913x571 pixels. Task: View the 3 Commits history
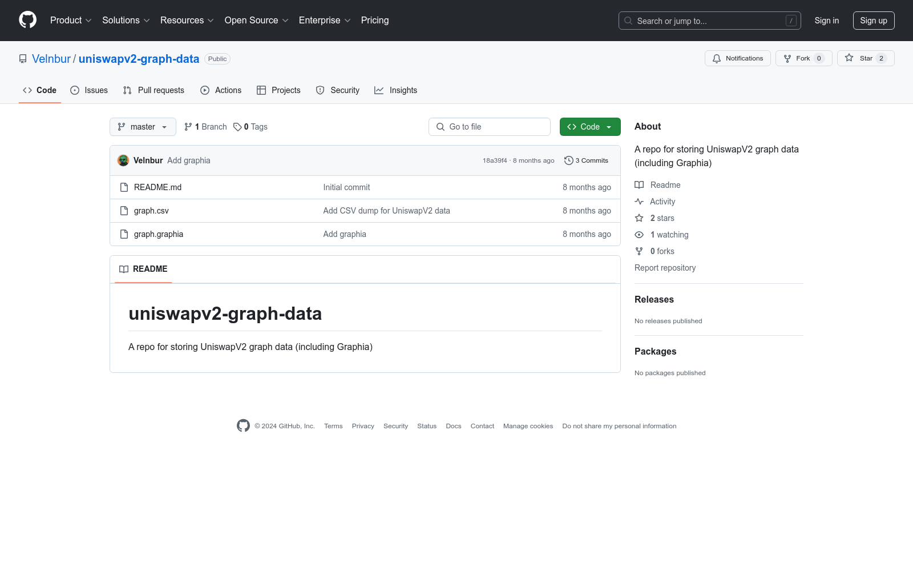click(586, 160)
